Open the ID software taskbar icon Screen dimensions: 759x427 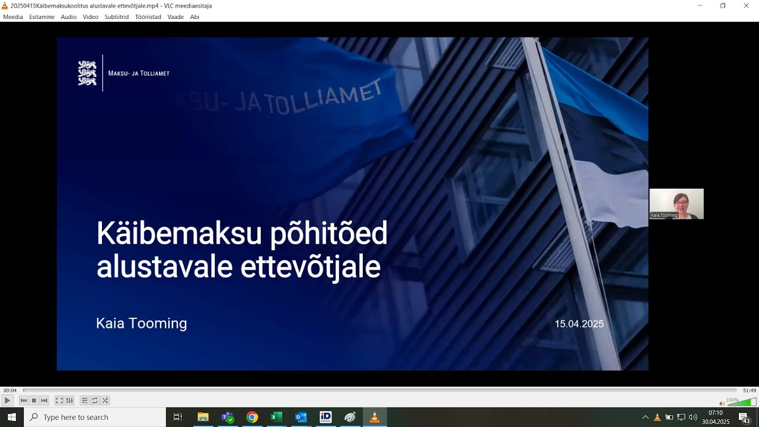pyautogui.click(x=326, y=417)
